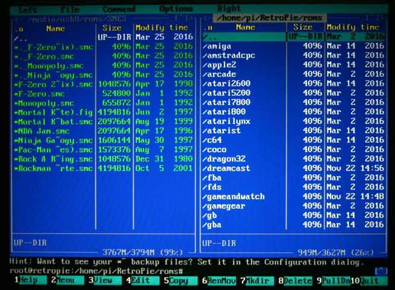
Task: Click the 5 Copy function key
Action: point(181,280)
